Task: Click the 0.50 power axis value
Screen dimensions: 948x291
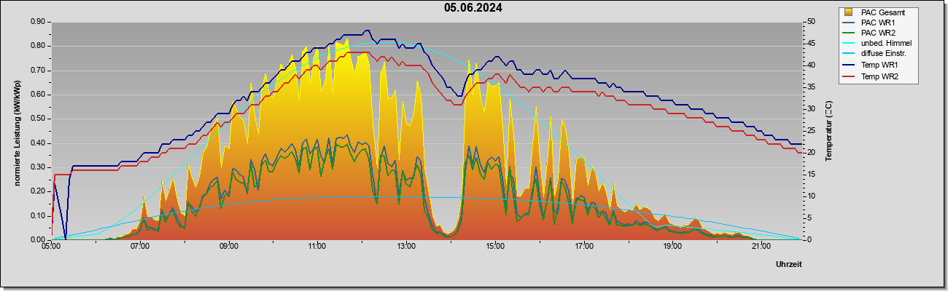Action: click(38, 119)
